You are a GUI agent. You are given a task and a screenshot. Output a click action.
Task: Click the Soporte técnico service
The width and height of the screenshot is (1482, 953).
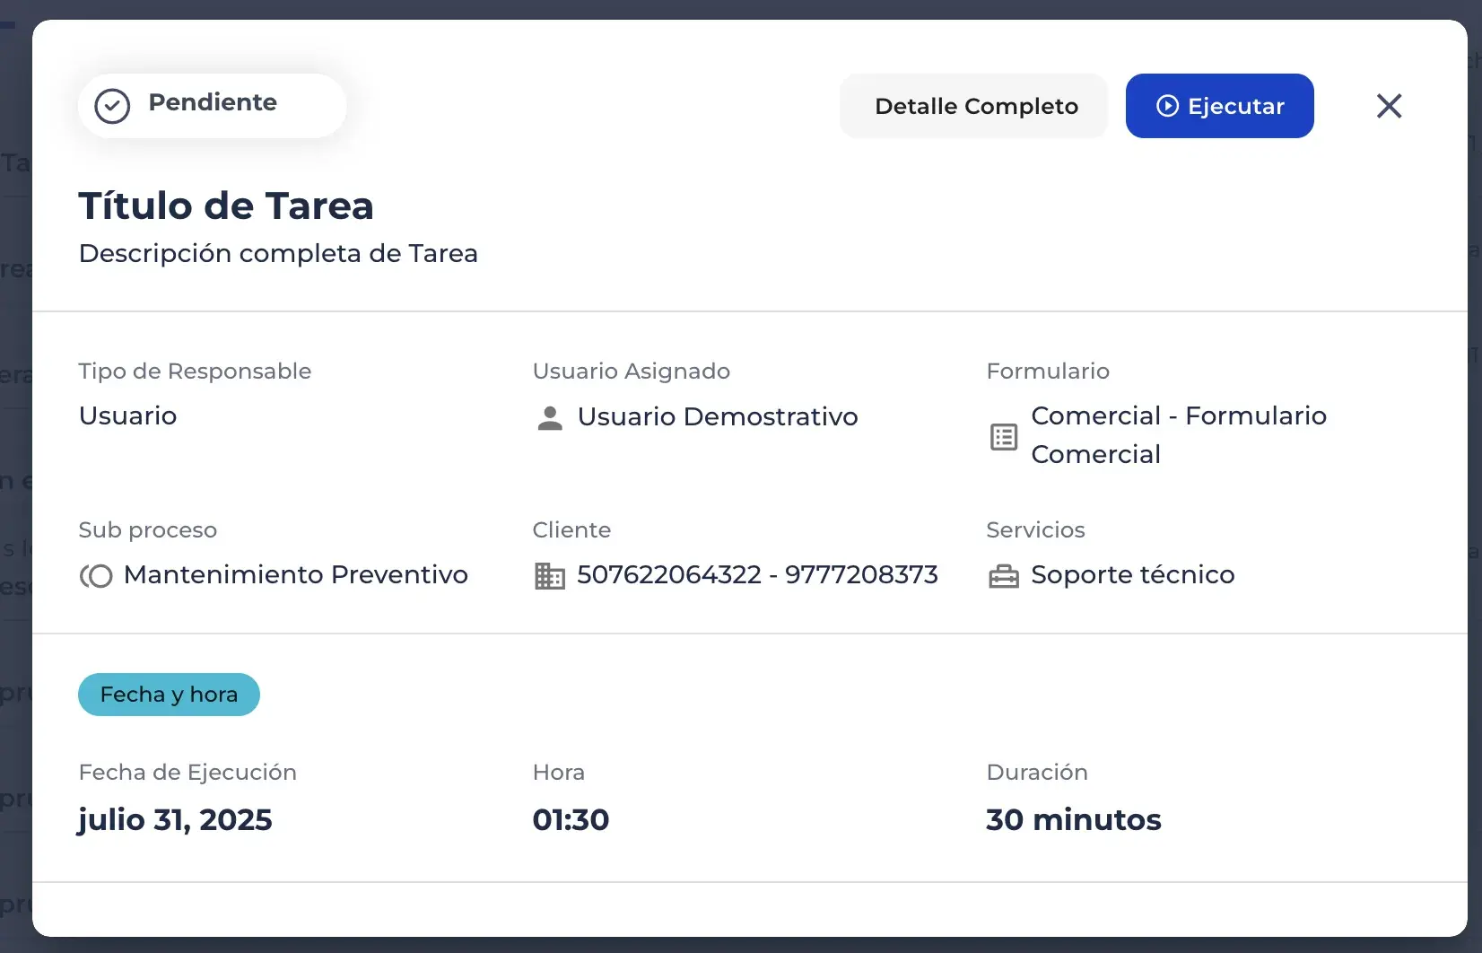1133,574
